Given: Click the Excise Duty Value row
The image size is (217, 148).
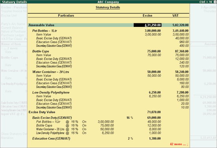Looking at the screenshot, I should click(x=95, y=112).
